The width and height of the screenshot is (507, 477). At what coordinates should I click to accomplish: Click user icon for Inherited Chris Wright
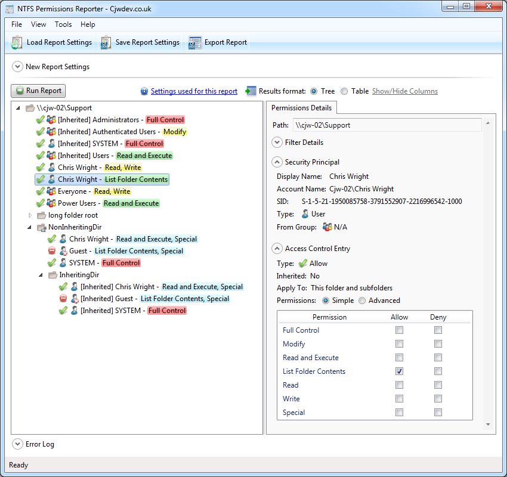click(75, 287)
